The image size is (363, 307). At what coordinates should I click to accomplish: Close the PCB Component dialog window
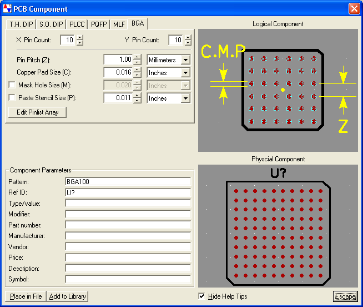pyautogui.click(x=354, y=9)
